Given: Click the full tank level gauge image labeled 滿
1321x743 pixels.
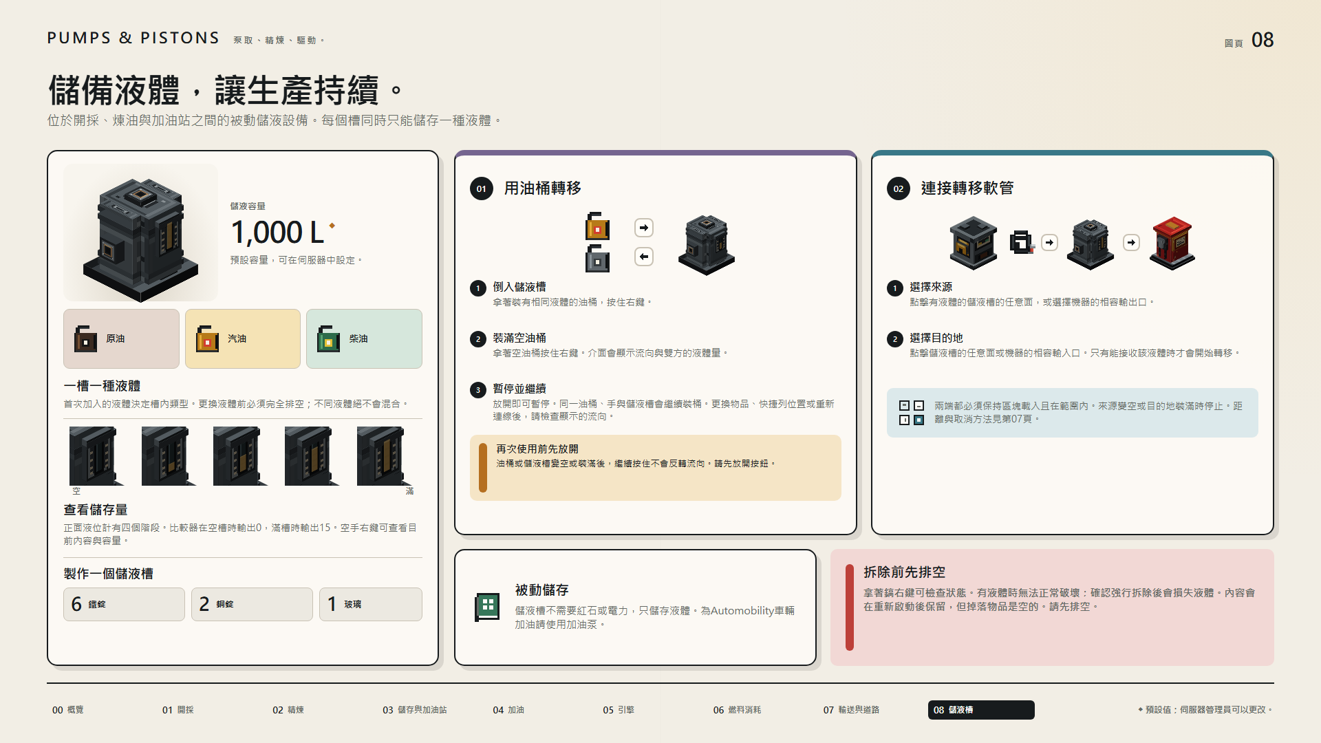Looking at the screenshot, I should point(383,456).
